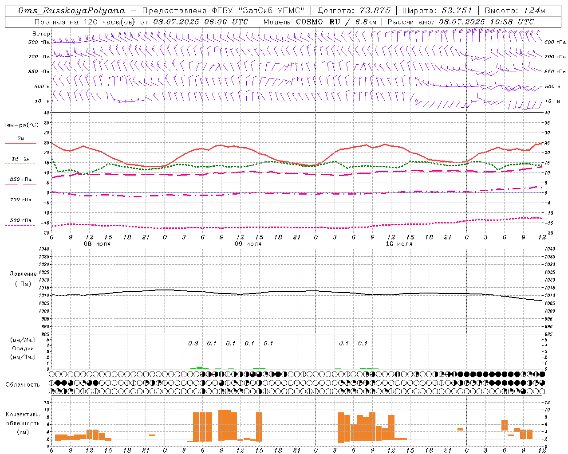568x454 pixels.
Task: Click the Тем-ра(°C) axis label
Action: coord(21,125)
